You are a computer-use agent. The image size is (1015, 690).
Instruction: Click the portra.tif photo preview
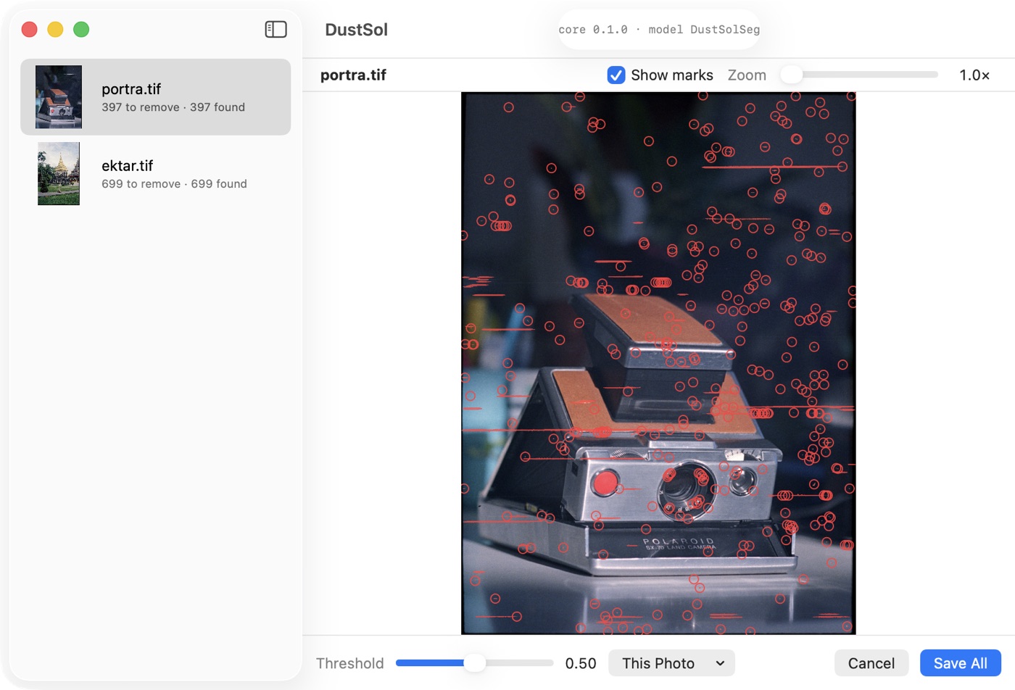point(658,363)
